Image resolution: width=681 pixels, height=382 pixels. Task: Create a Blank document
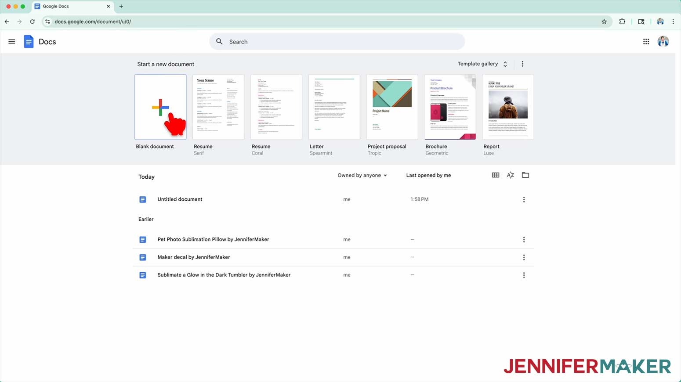click(x=160, y=107)
